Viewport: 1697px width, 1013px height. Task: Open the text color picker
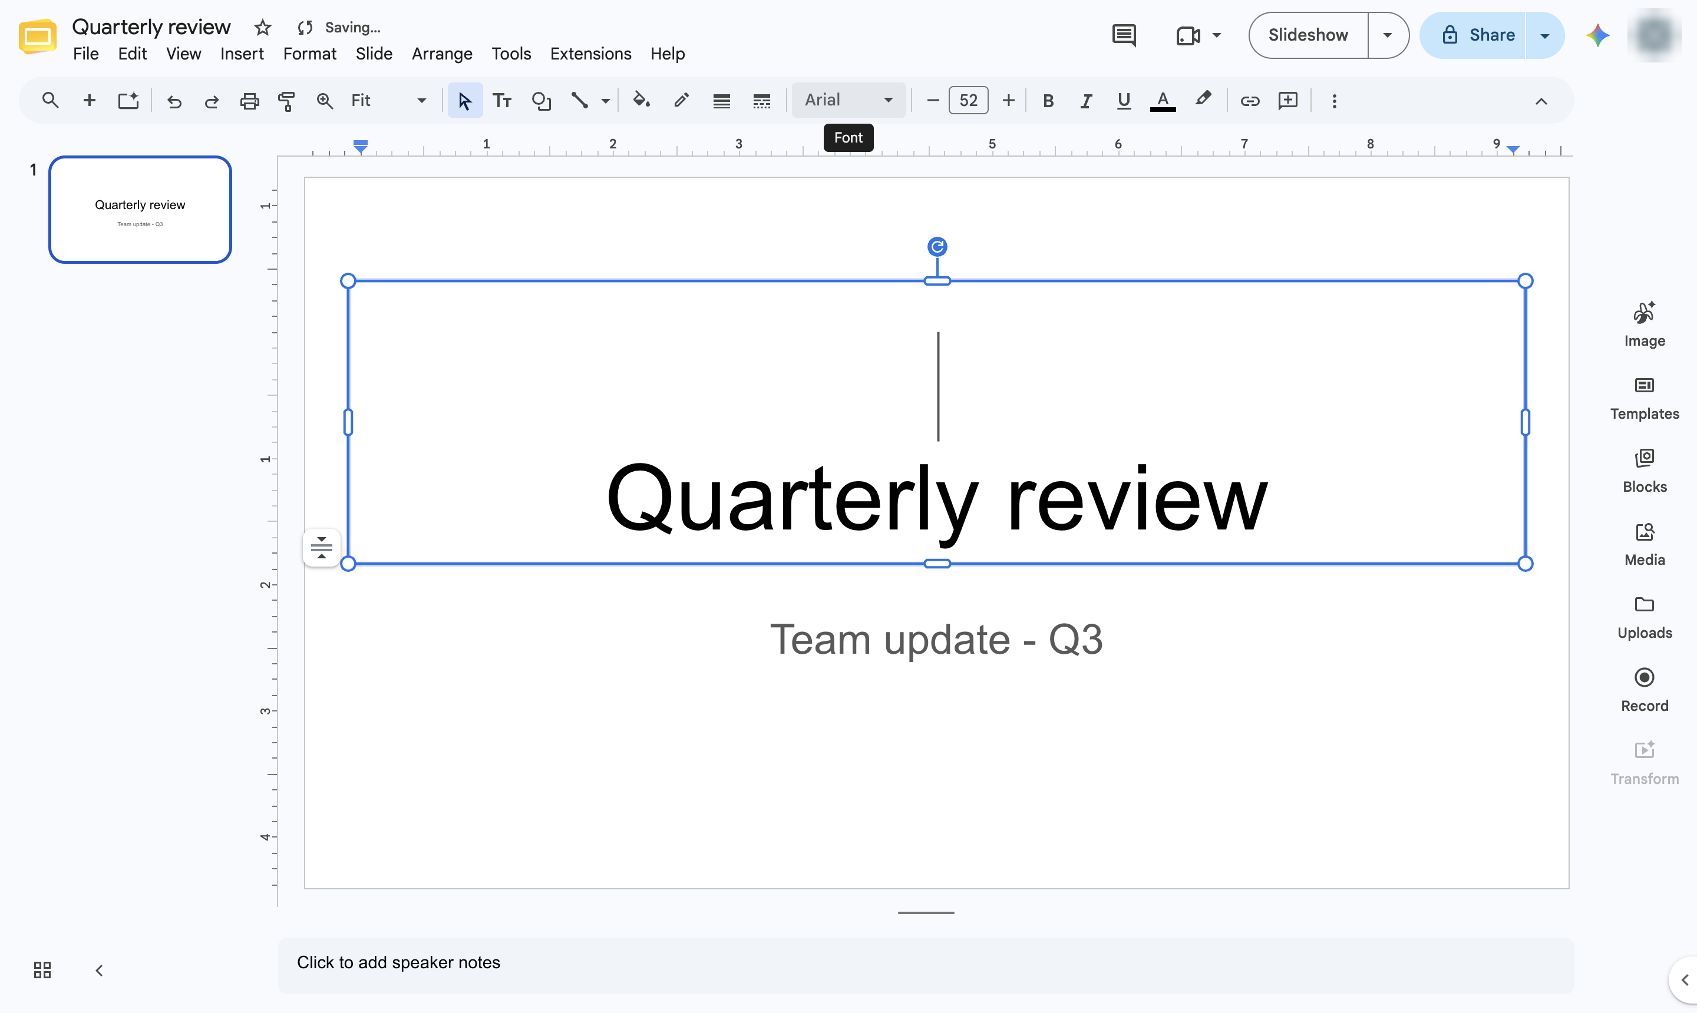click(x=1163, y=101)
